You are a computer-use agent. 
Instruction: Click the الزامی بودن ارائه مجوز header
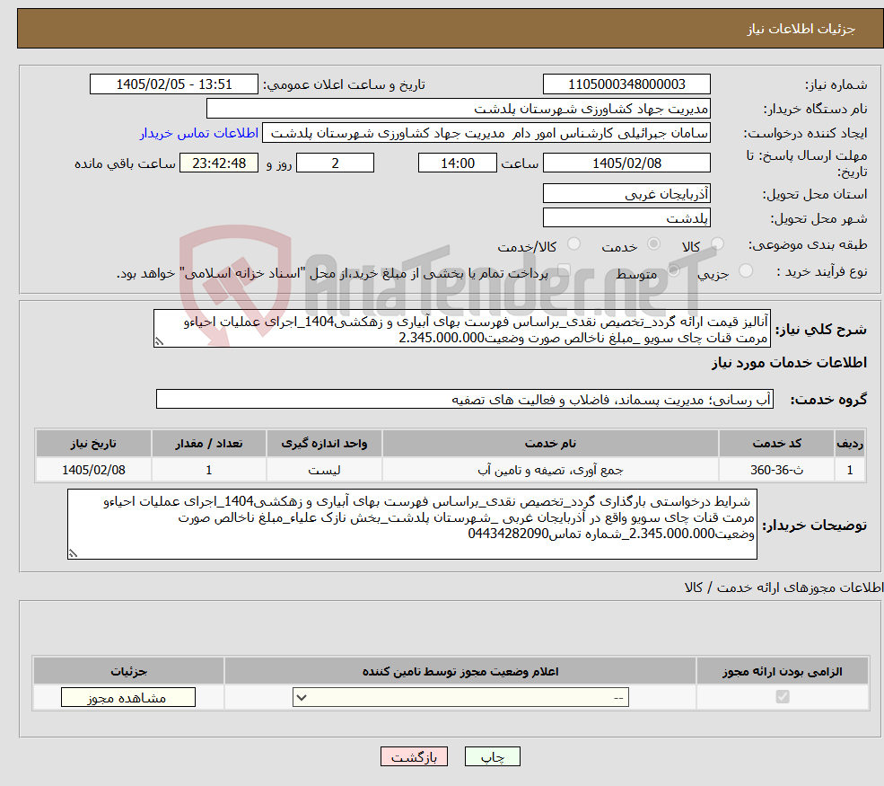(783, 671)
